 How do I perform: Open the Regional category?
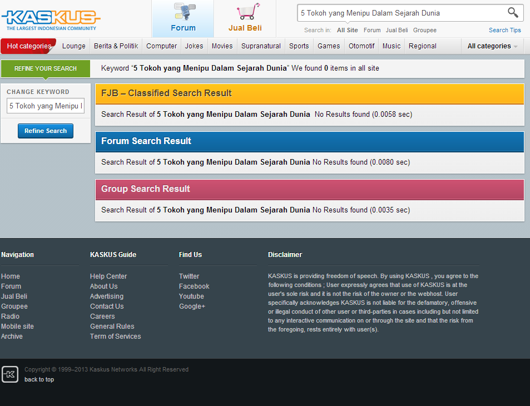coord(423,46)
